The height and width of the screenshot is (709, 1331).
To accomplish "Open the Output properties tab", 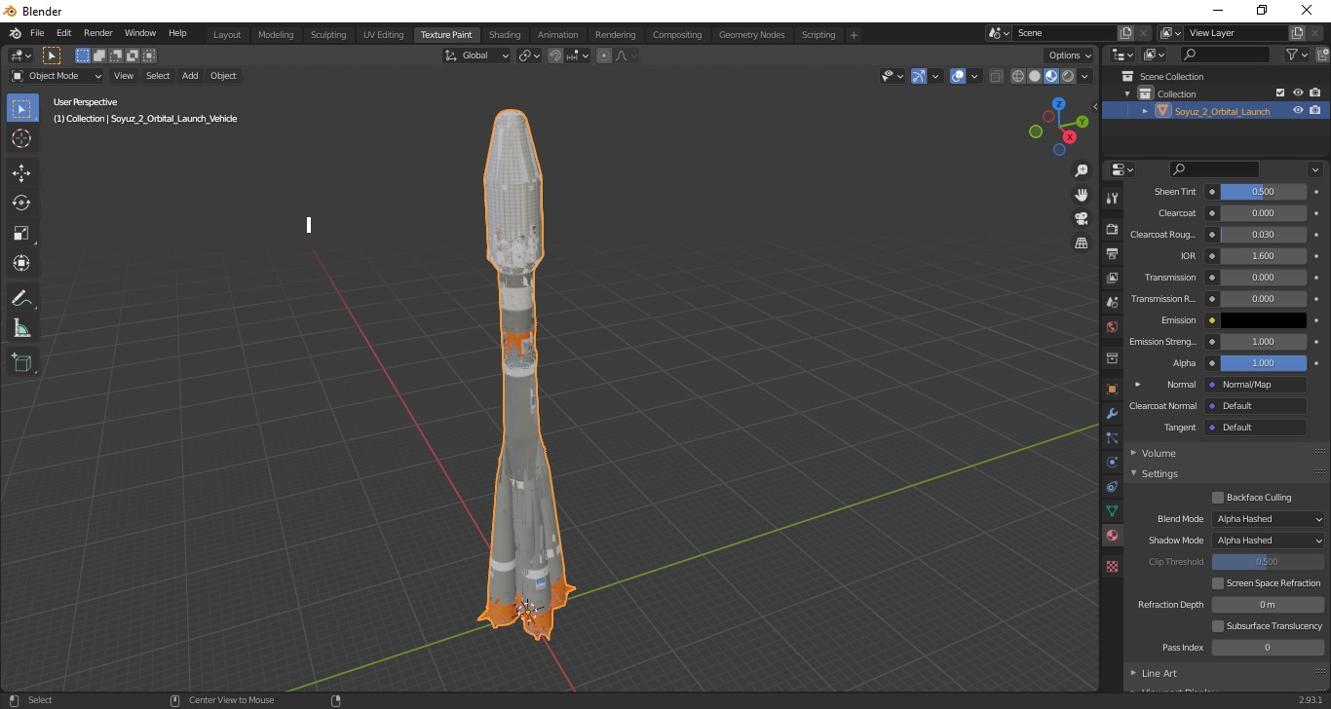I will [1112, 253].
